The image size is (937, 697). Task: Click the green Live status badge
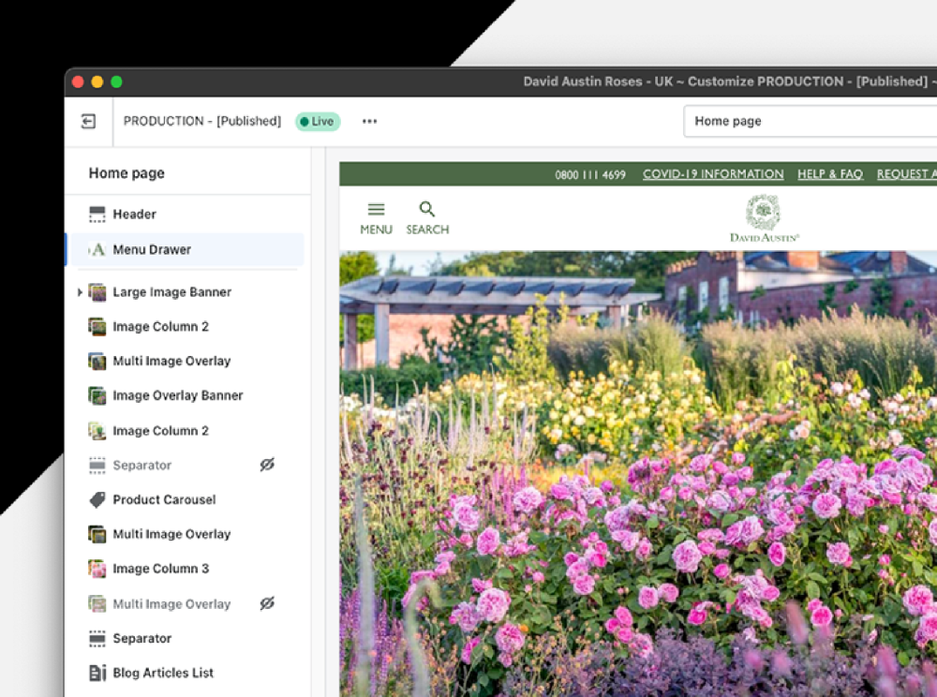pos(318,121)
